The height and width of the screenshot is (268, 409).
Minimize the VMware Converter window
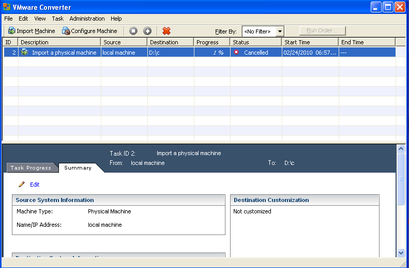[375, 7]
